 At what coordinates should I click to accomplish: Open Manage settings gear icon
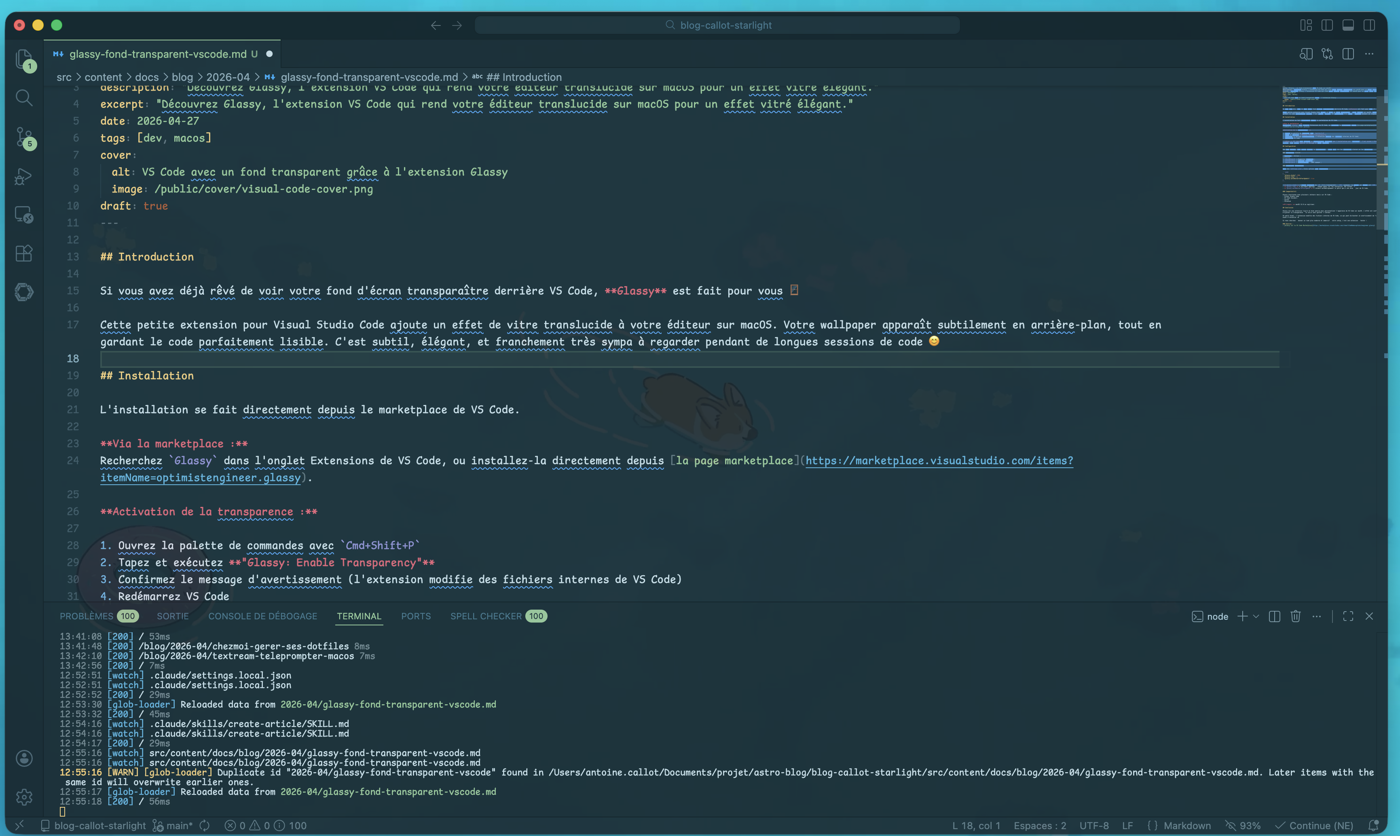point(24,796)
